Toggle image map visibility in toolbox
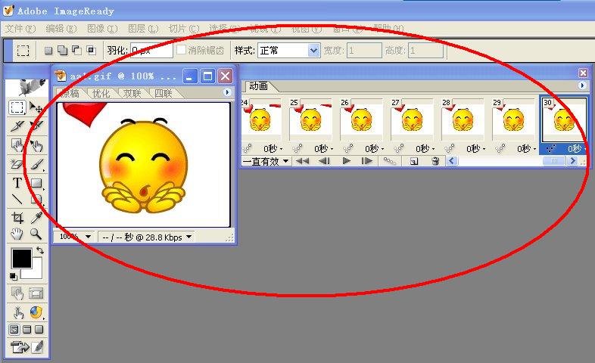Viewport: 595px width, 363px height. (x=17, y=293)
